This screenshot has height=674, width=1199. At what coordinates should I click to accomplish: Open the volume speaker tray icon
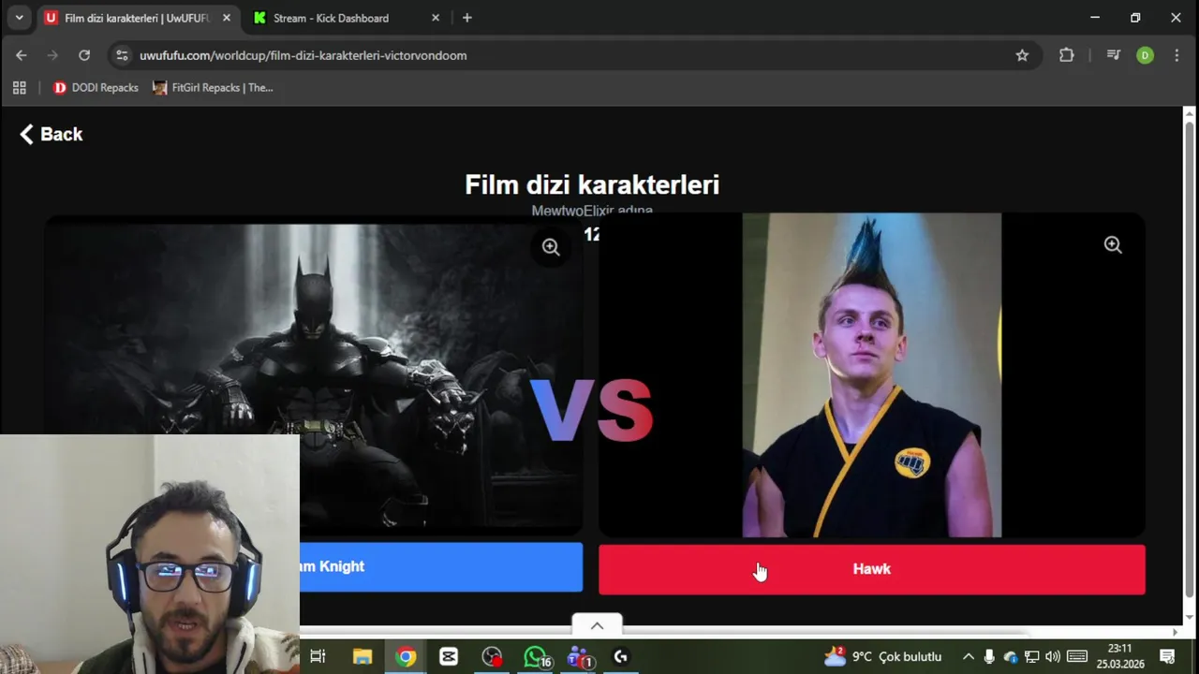click(1052, 656)
